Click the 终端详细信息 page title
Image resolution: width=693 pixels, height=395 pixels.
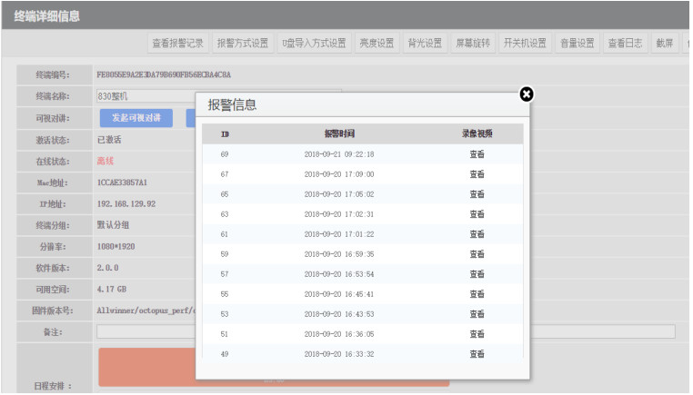(47, 16)
